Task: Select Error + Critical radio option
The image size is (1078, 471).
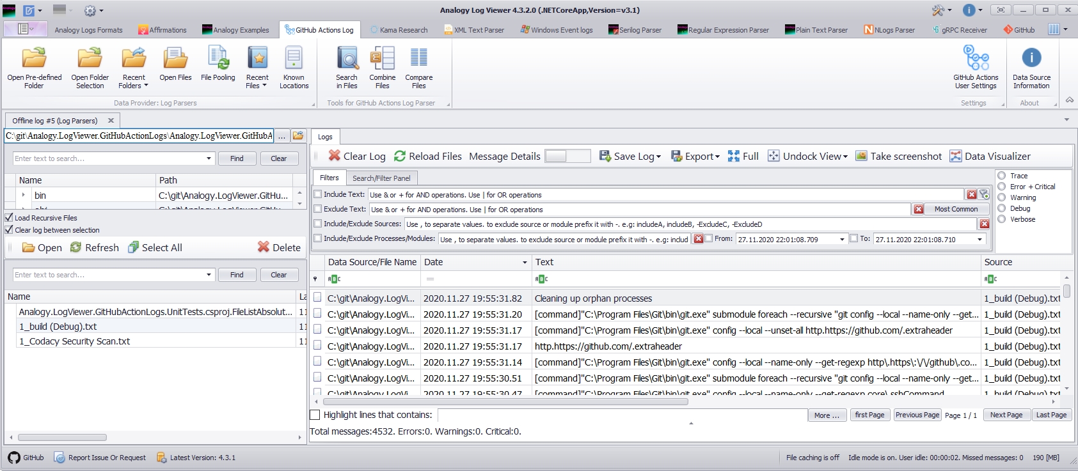Action: (x=1002, y=187)
